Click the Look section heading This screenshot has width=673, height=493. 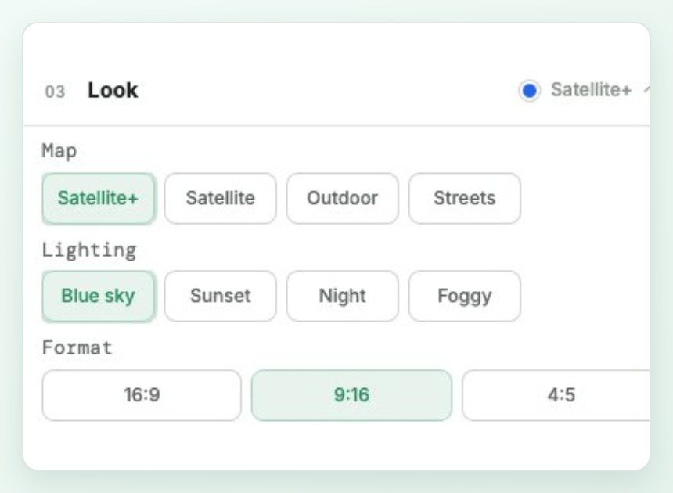[113, 90]
